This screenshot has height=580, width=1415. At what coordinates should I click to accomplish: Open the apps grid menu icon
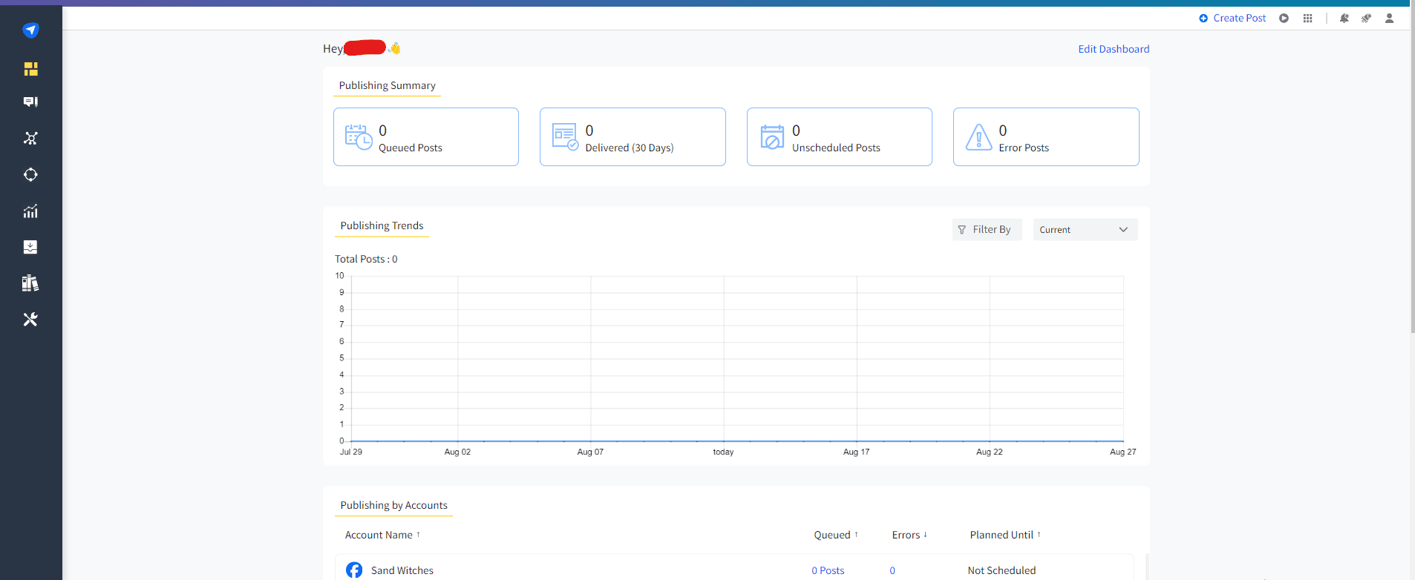pos(1307,19)
